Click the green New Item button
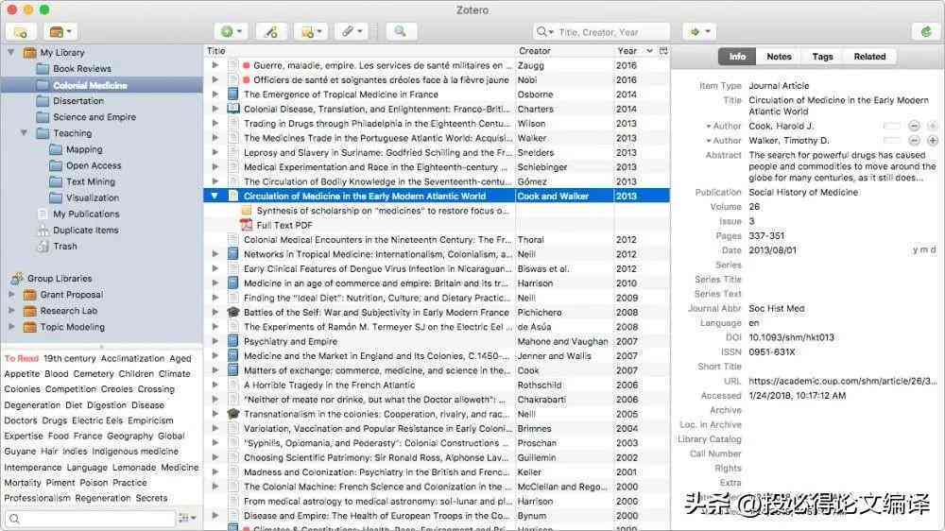The width and height of the screenshot is (945, 531). coord(231,31)
